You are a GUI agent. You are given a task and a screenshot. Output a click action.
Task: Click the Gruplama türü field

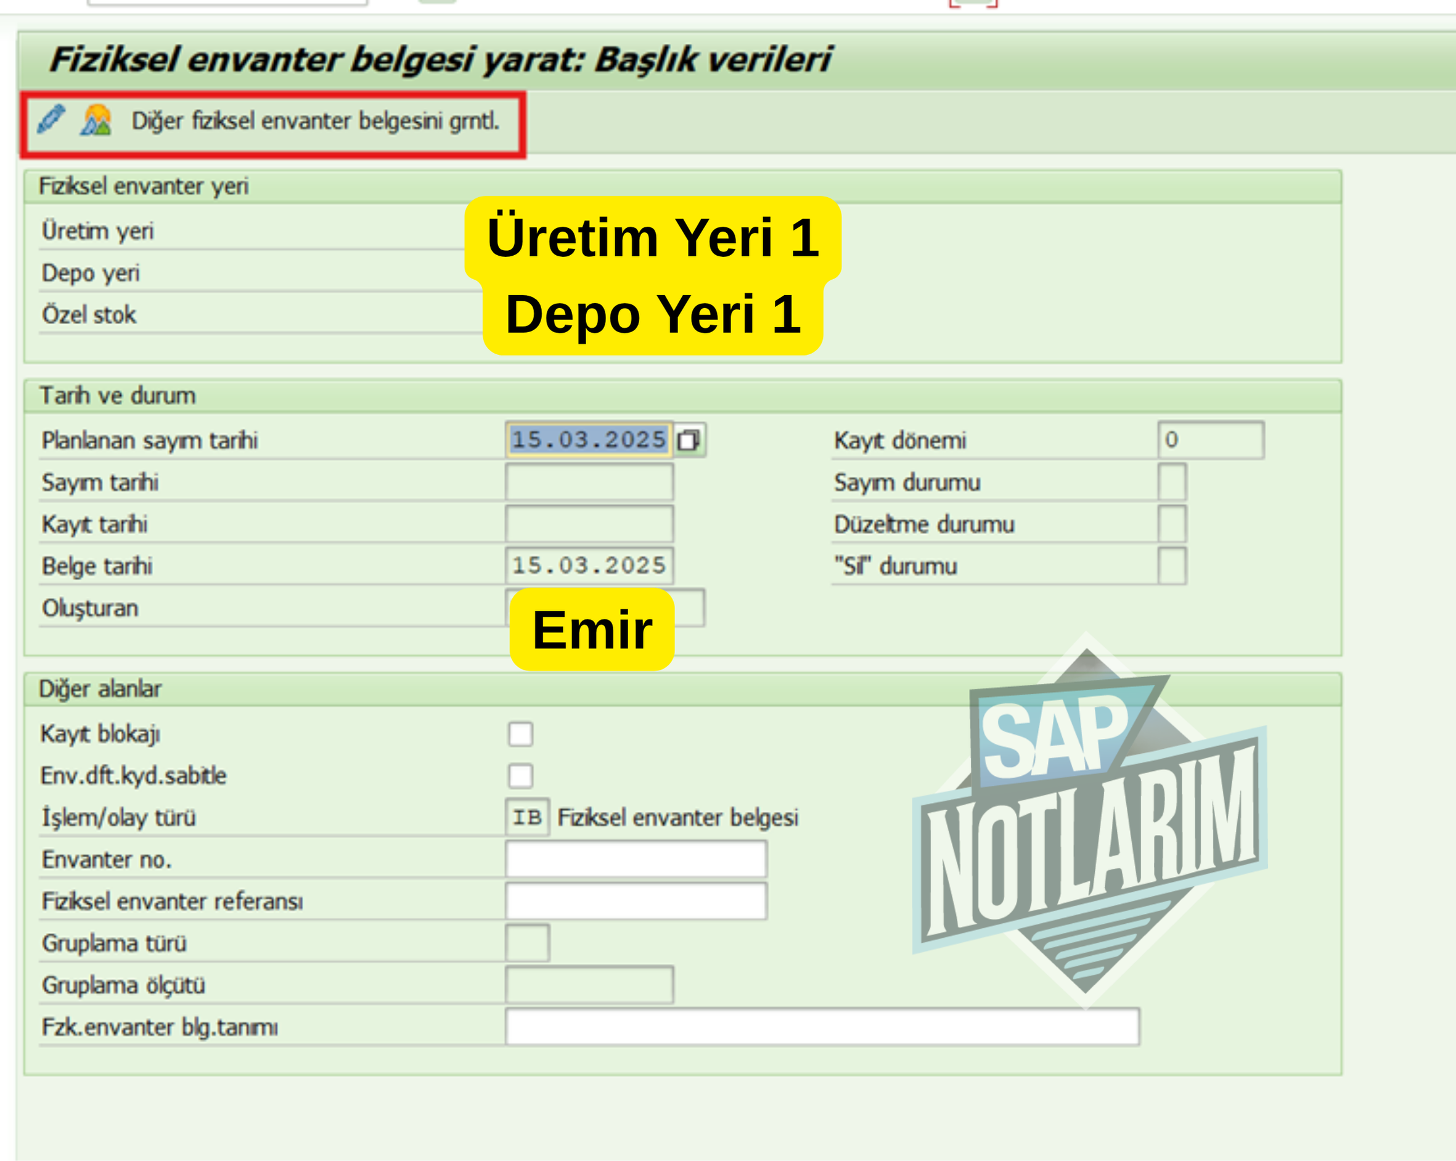[x=528, y=943]
